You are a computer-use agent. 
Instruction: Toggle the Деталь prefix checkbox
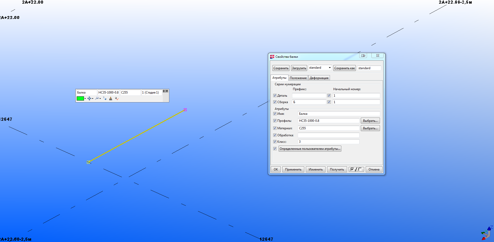pos(275,96)
